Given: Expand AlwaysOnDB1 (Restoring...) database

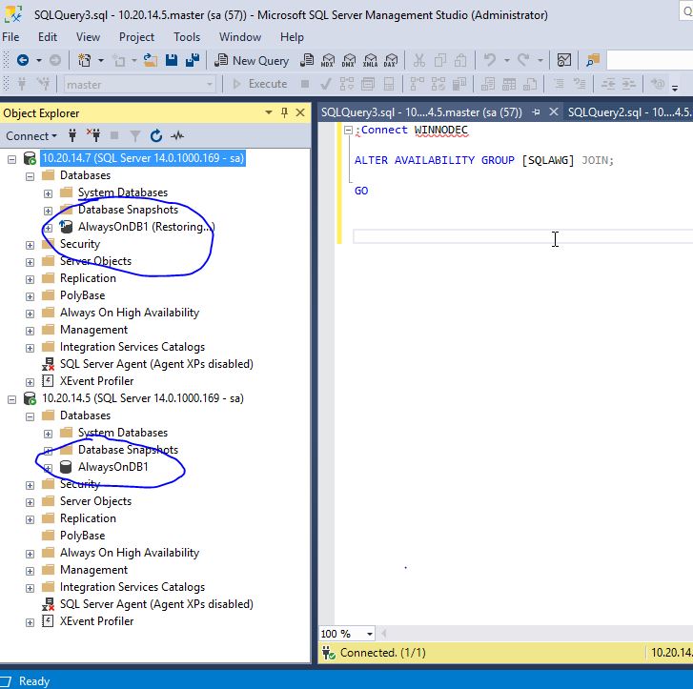Looking at the screenshot, I should [48, 228].
